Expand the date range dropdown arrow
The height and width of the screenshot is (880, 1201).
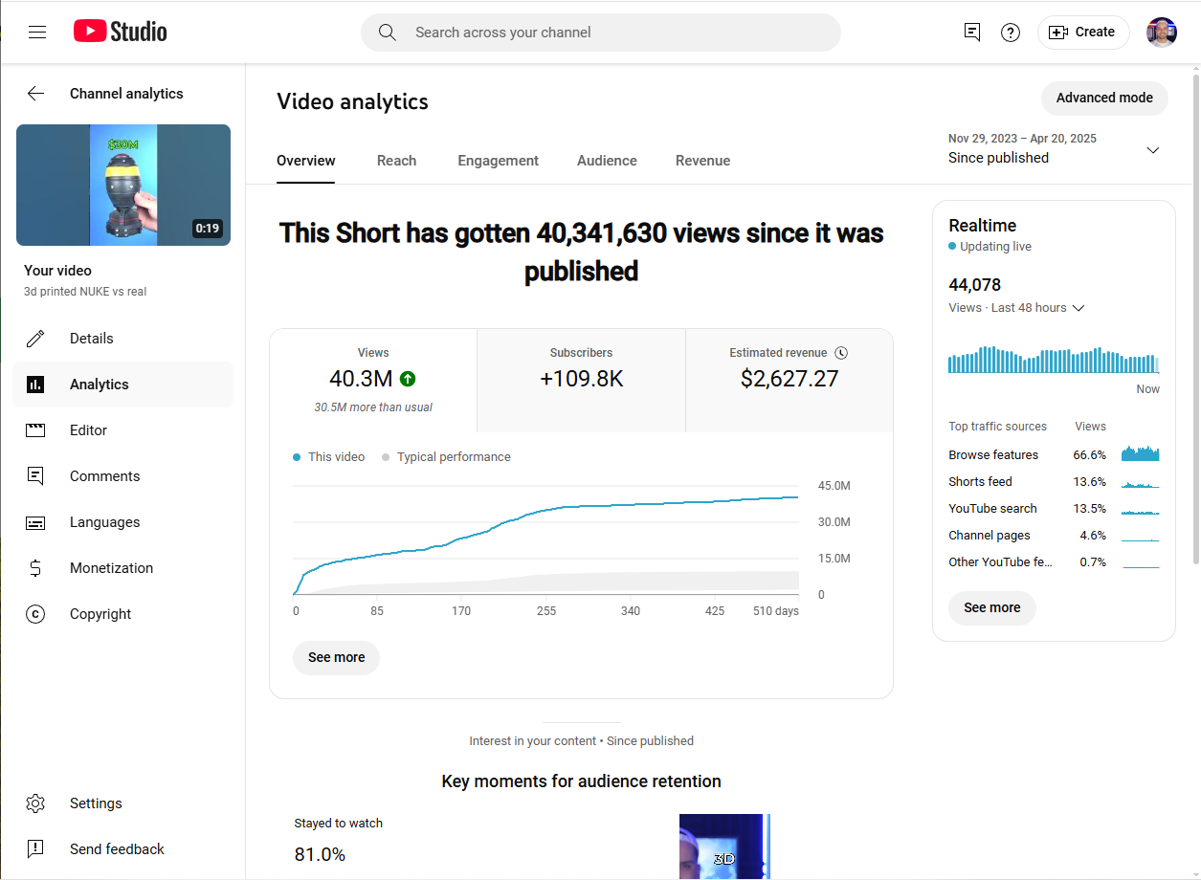pyautogui.click(x=1153, y=150)
